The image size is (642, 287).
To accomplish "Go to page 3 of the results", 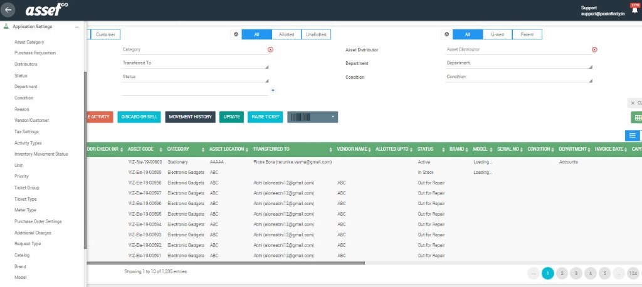I will click(x=576, y=273).
